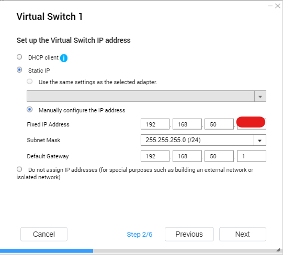This screenshot has height=255, width=283.
Task: Click the last Default Gateway octet field
Action: pos(252,156)
